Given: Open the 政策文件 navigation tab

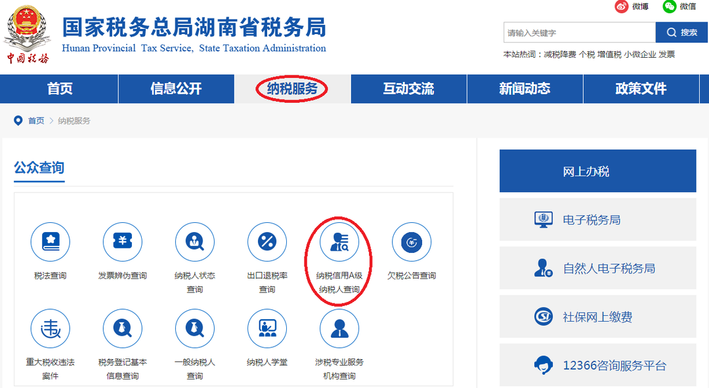Looking at the screenshot, I should (x=641, y=88).
